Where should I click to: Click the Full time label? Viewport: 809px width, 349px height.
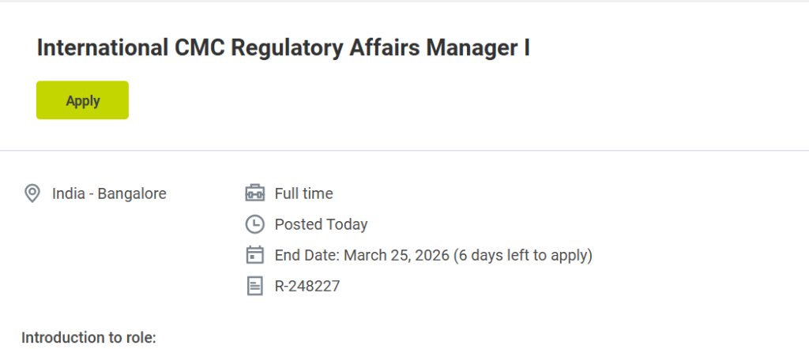303,193
